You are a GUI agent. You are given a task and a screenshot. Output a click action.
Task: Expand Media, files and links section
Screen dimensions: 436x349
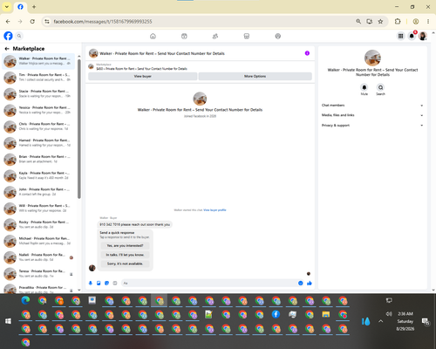tap(372, 115)
